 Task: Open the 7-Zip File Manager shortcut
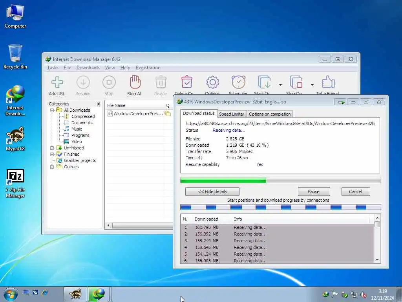pos(15,183)
